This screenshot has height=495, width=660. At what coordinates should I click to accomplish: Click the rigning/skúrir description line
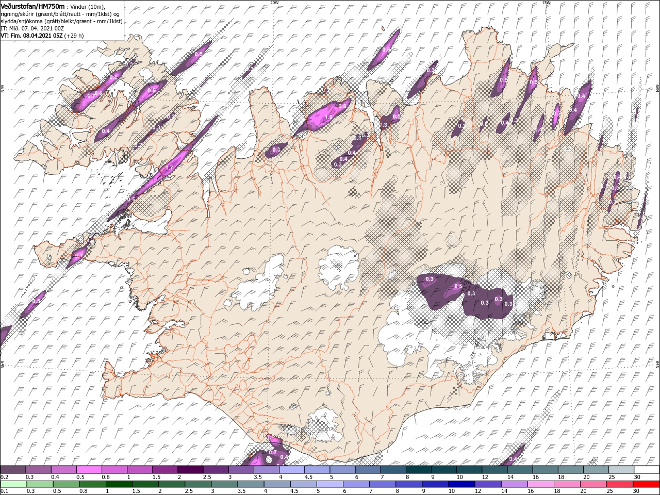(x=60, y=13)
